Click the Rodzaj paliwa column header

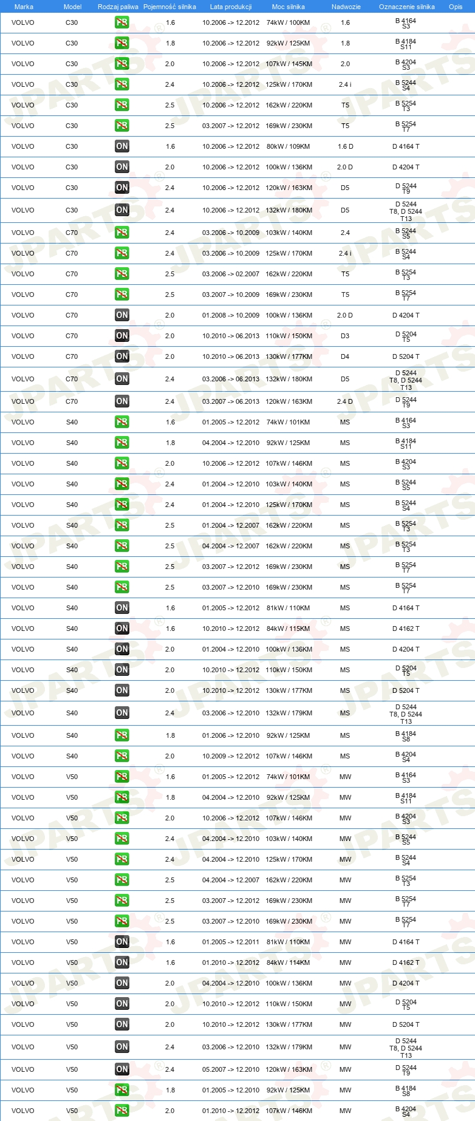(118, 7)
